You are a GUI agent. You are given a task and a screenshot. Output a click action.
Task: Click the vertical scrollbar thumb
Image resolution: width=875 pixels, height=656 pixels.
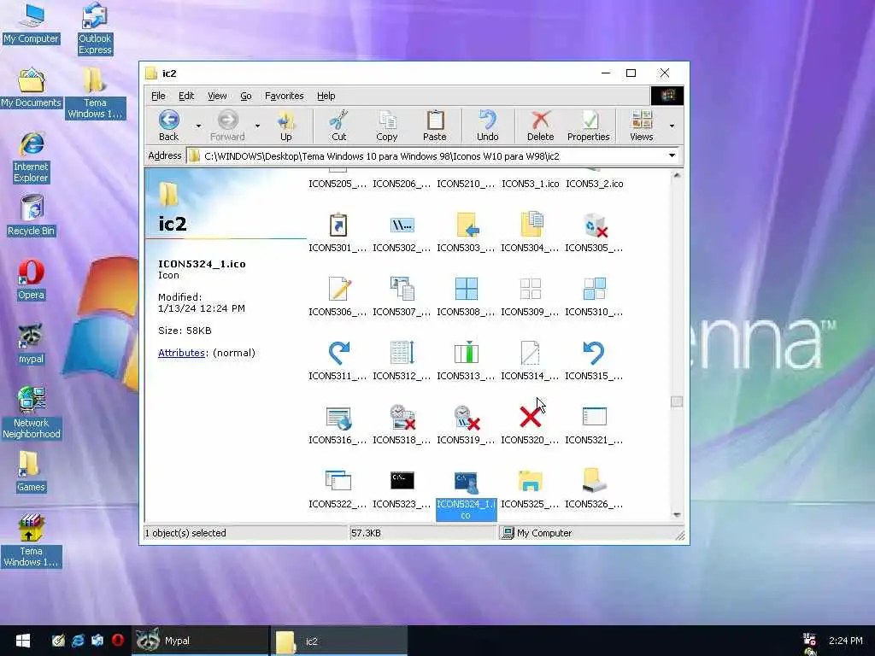pos(677,401)
